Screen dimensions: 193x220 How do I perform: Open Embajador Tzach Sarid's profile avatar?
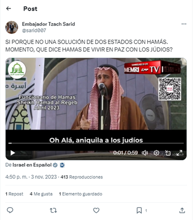[x=11, y=27]
